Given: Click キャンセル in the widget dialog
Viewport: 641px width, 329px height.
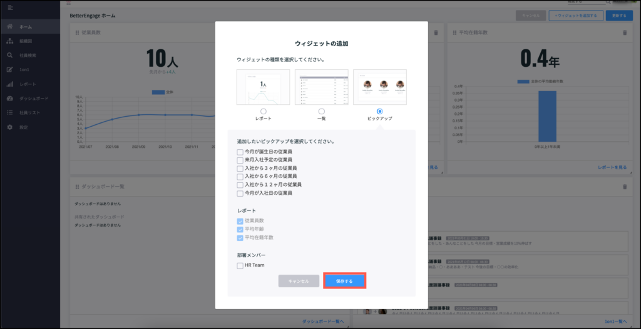Looking at the screenshot, I should pyautogui.click(x=299, y=282).
